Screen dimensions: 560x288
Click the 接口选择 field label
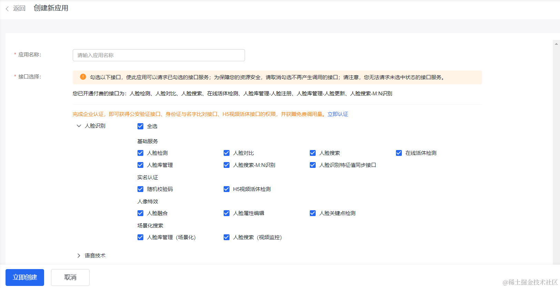[30, 77]
